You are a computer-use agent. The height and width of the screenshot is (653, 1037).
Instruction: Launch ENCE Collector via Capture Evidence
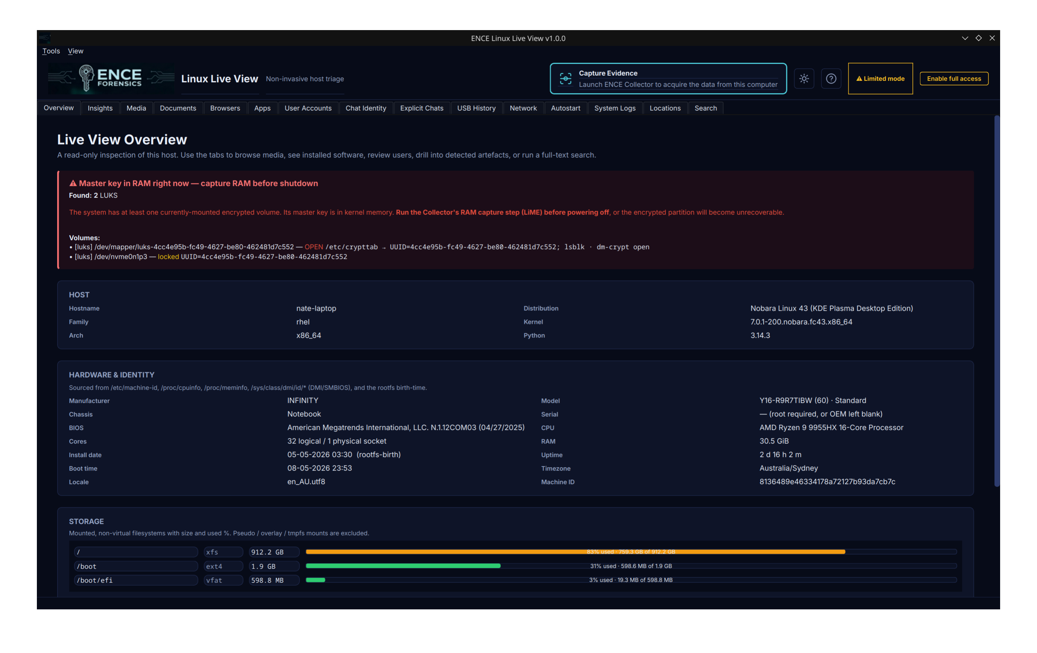point(668,79)
